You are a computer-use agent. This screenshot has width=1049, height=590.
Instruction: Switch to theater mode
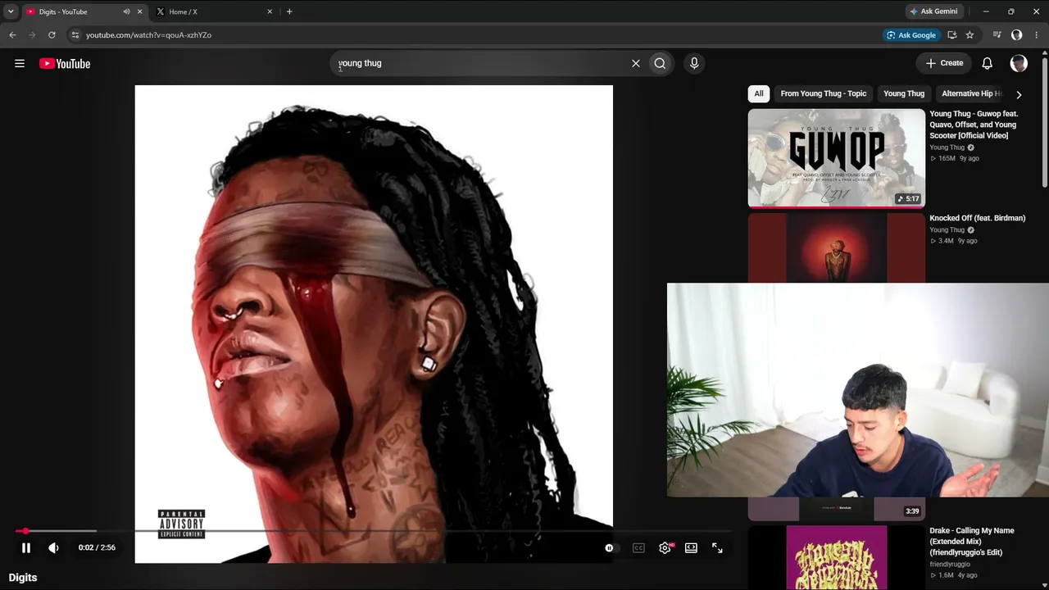691,547
